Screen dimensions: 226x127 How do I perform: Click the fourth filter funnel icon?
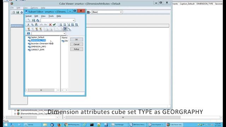[41, 29]
